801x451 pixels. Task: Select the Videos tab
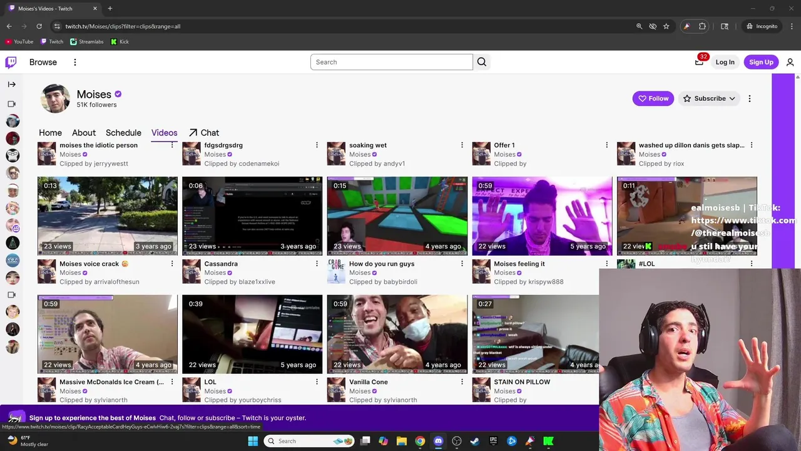(164, 133)
